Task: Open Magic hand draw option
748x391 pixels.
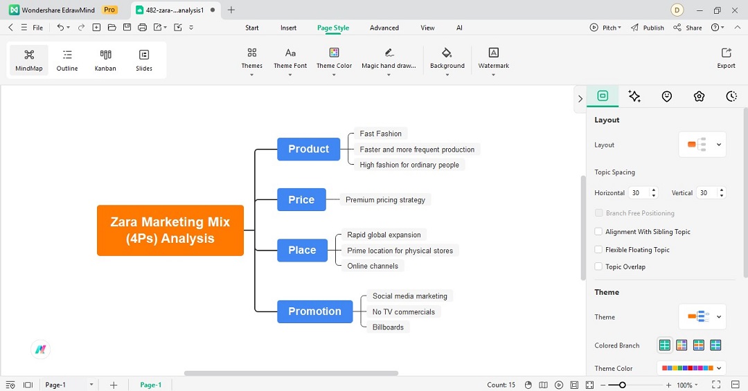Action: pyautogui.click(x=389, y=61)
